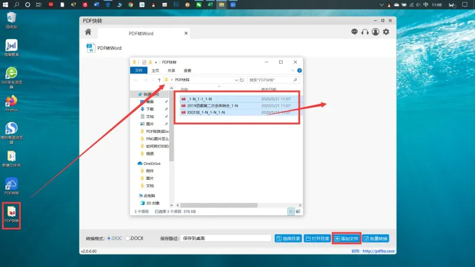Click Explorer back navigation arrow
Image resolution: width=475 pixels, height=267 pixels.
(x=136, y=80)
